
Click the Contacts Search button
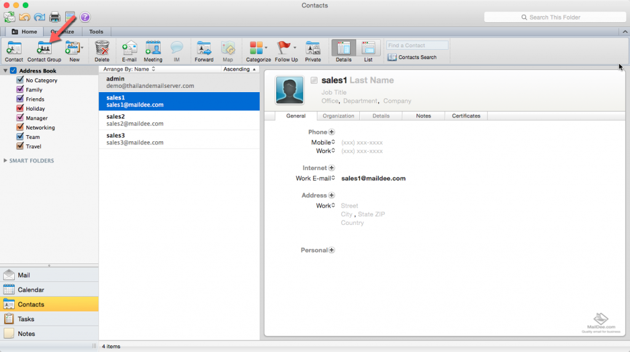(412, 57)
